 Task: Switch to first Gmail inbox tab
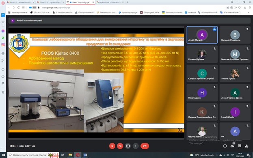[x=21, y=2]
